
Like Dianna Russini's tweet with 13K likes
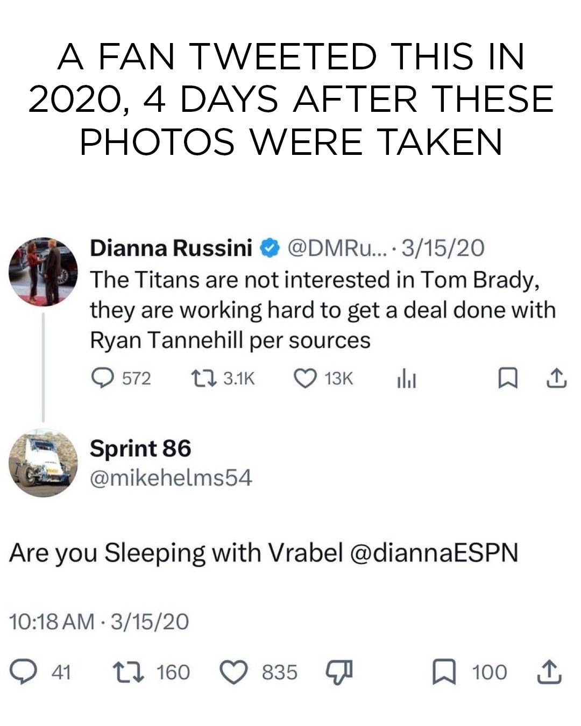304,379
